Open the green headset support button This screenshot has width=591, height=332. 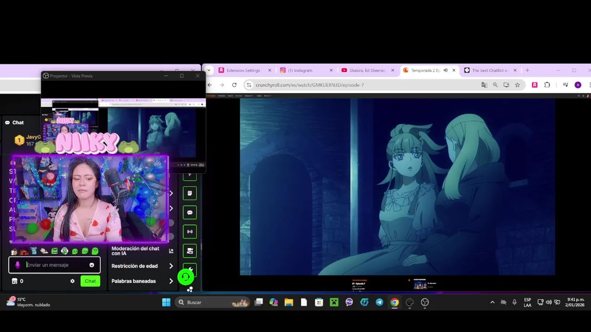click(x=186, y=277)
